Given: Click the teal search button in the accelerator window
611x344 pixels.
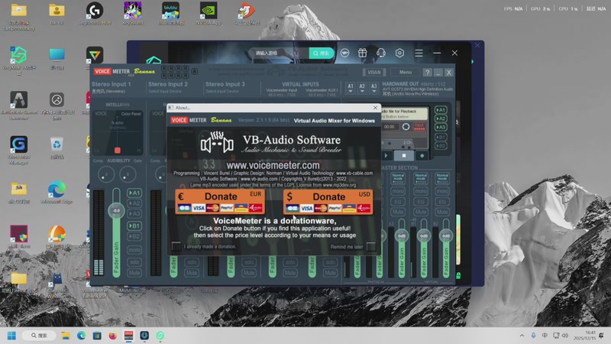Looking at the screenshot, I should 321,53.
